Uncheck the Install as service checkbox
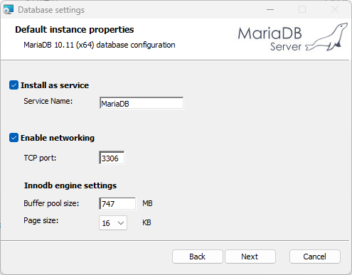Image resolution: width=352 pixels, height=275 pixels. pos(14,85)
